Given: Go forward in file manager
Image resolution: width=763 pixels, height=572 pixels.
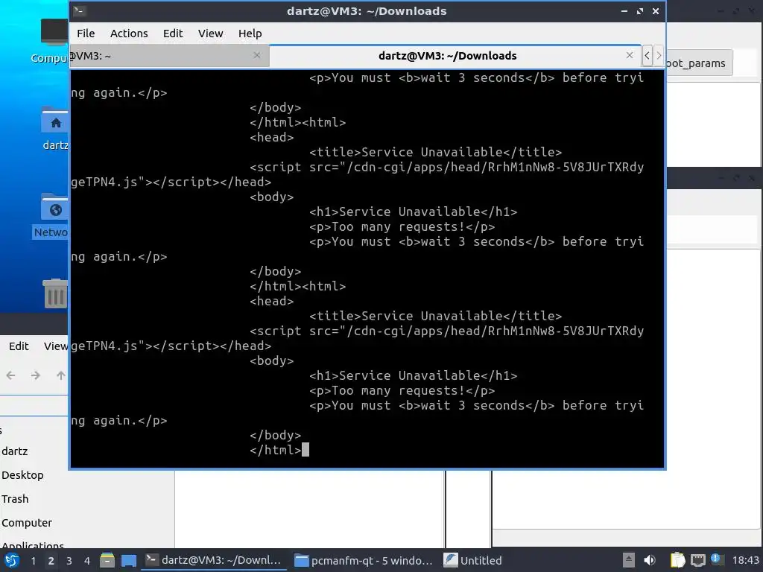Looking at the screenshot, I should click(x=36, y=375).
